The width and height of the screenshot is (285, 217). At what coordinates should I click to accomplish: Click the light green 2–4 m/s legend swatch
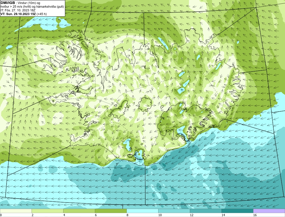(47, 211)
